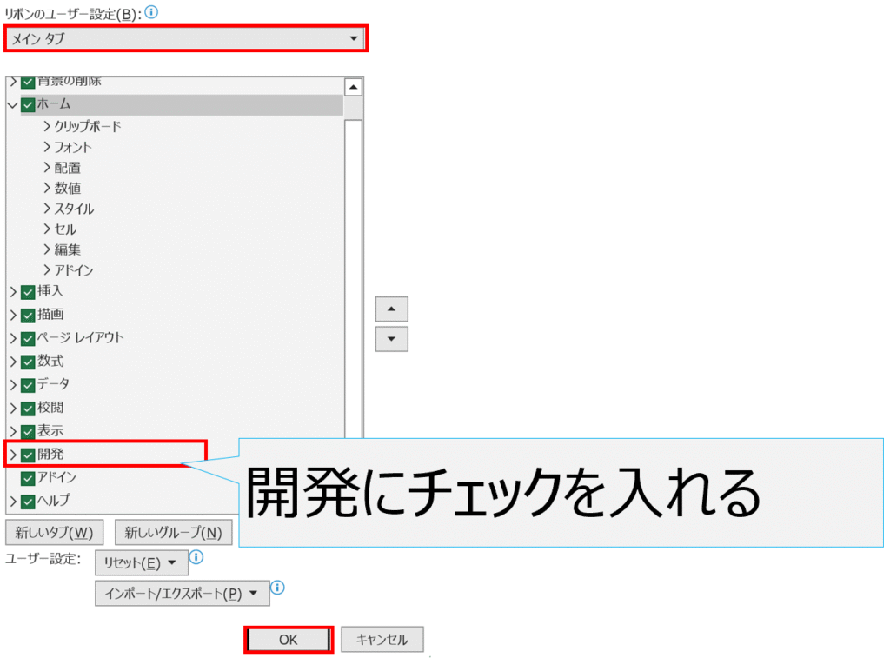890x658 pixels.
Task: Uncheck the データ checkbox
Action: click(29, 384)
